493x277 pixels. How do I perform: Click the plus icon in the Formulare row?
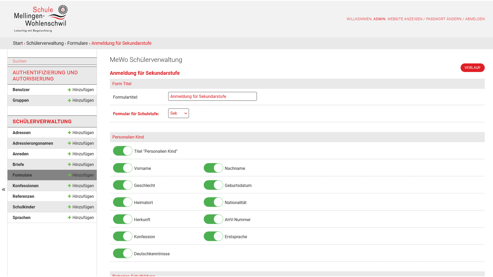pyautogui.click(x=69, y=175)
